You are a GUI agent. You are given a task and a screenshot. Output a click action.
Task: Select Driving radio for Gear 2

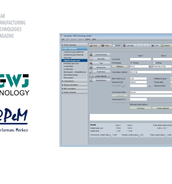[x=154, y=63]
